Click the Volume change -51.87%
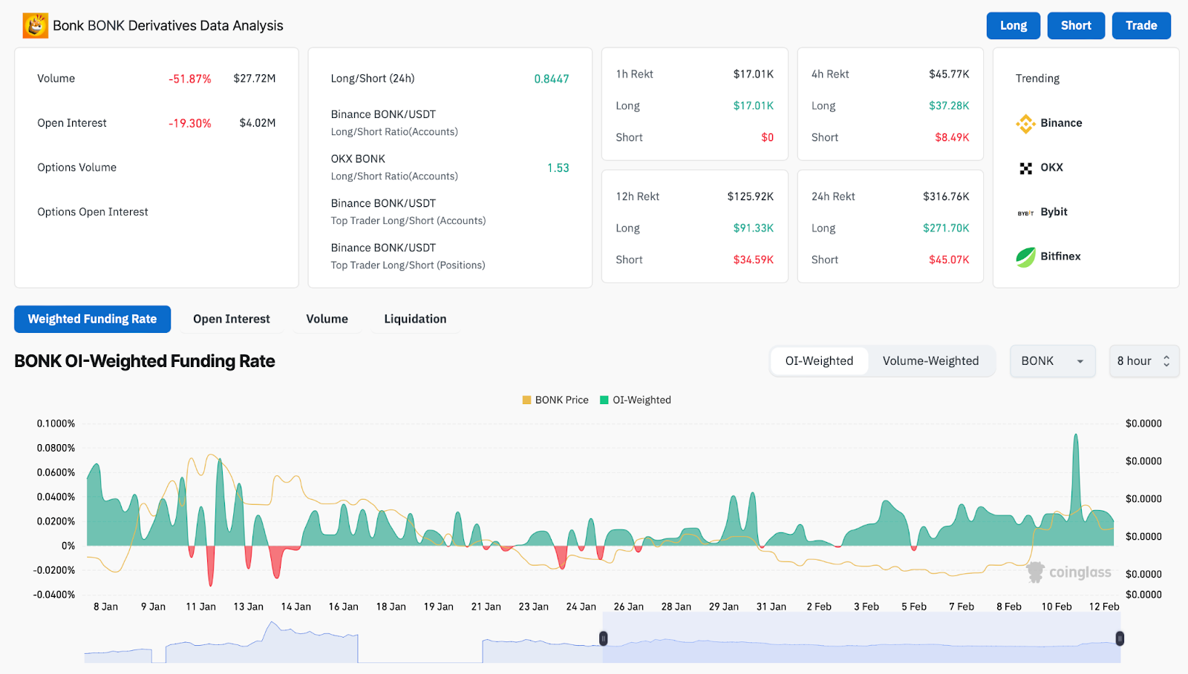 click(x=190, y=79)
